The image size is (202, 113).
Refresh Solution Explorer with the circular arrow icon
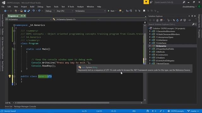(177, 20)
